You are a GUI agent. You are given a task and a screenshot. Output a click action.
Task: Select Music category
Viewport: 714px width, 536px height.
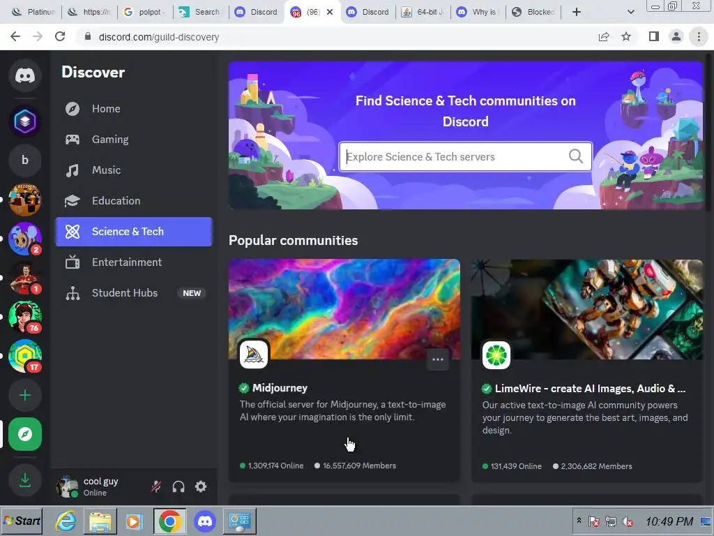pos(134,170)
